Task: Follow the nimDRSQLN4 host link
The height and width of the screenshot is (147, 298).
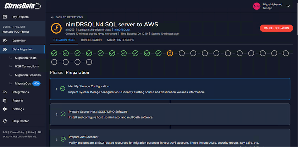Action: click(122, 30)
